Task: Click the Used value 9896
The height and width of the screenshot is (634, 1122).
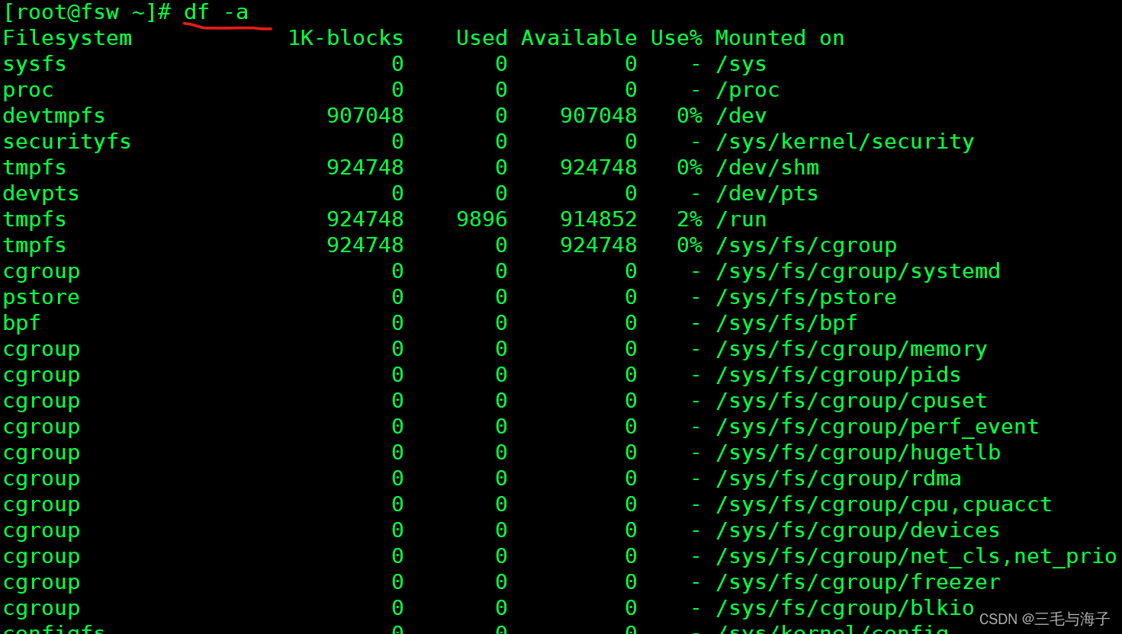Action: (x=481, y=219)
